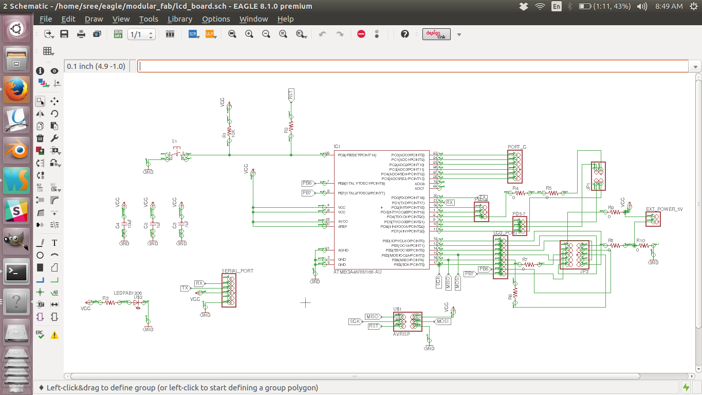Open the Open file dropdown icon

pyautogui.click(x=49, y=34)
